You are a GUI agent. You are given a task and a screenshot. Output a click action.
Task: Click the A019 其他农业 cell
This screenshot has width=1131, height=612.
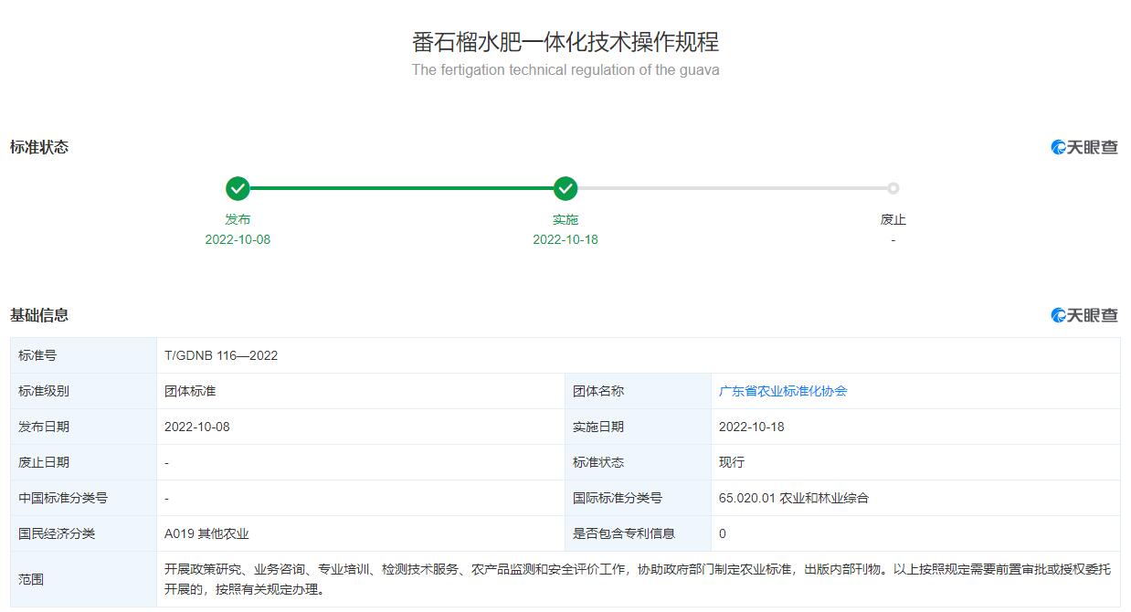pyautogui.click(x=206, y=533)
